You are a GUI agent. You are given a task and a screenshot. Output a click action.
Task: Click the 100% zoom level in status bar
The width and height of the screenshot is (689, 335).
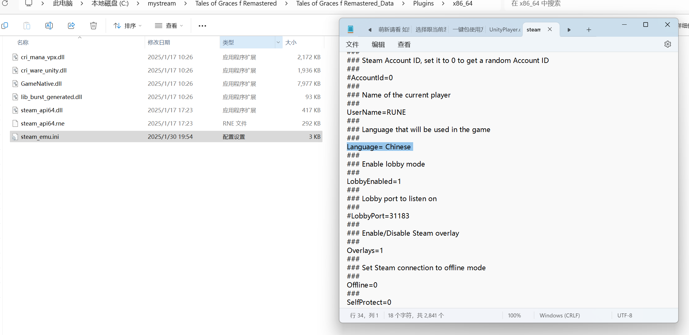tap(514, 315)
